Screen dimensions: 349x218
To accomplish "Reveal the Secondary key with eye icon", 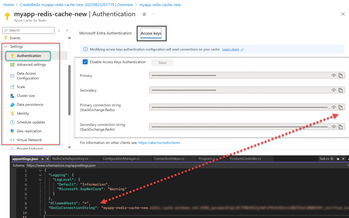I will coord(333,90).
